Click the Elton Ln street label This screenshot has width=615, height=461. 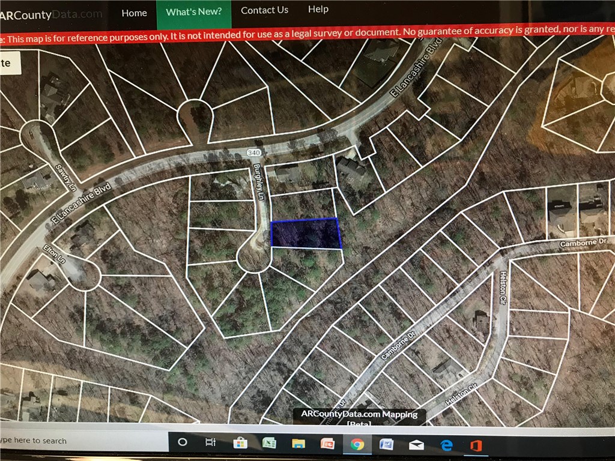pyautogui.click(x=54, y=254)
